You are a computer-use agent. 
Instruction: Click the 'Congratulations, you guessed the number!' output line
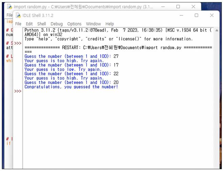(71, 87)
